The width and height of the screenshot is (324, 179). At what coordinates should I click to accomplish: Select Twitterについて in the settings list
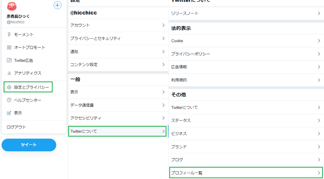click(x=118, y=131)
